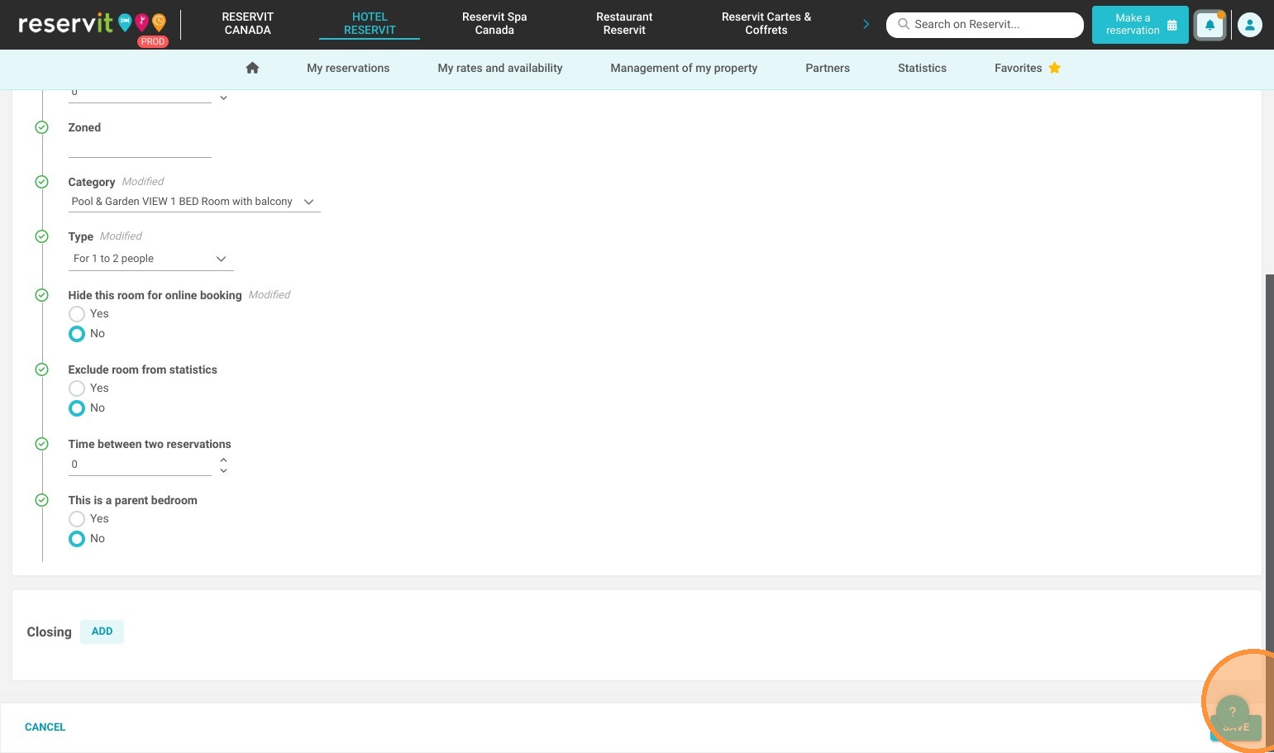Viewport: 1274px width, 753px height.
Task: Click check icon beside Hide this room
Action: coord(42,295)
